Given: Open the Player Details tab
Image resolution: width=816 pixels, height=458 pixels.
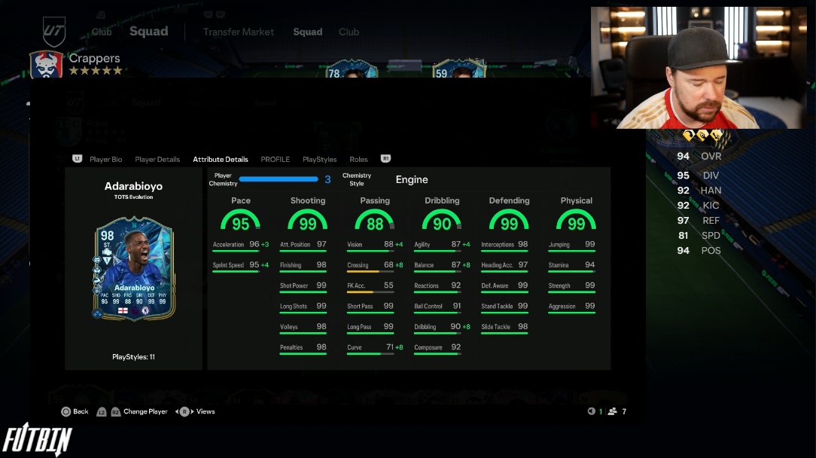Looking at the screenshot, I should coord(157,160).
